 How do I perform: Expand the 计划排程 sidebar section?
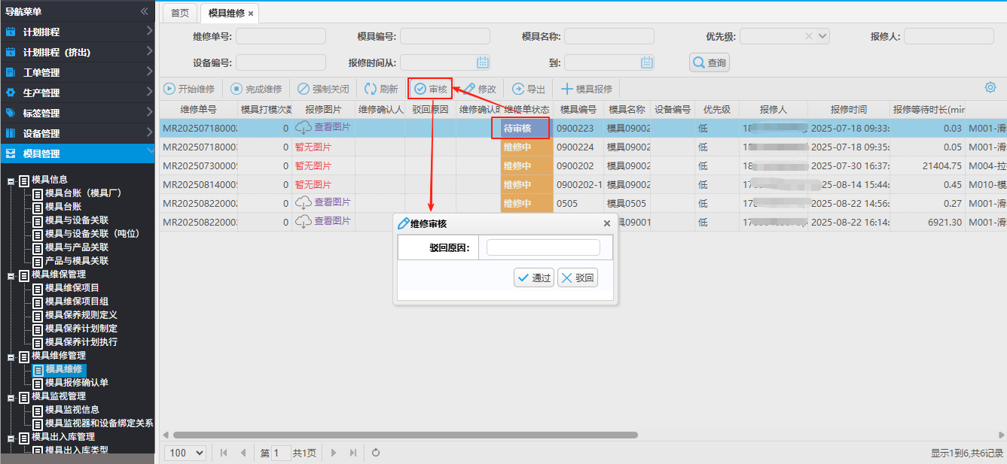[x=149, y=32]
